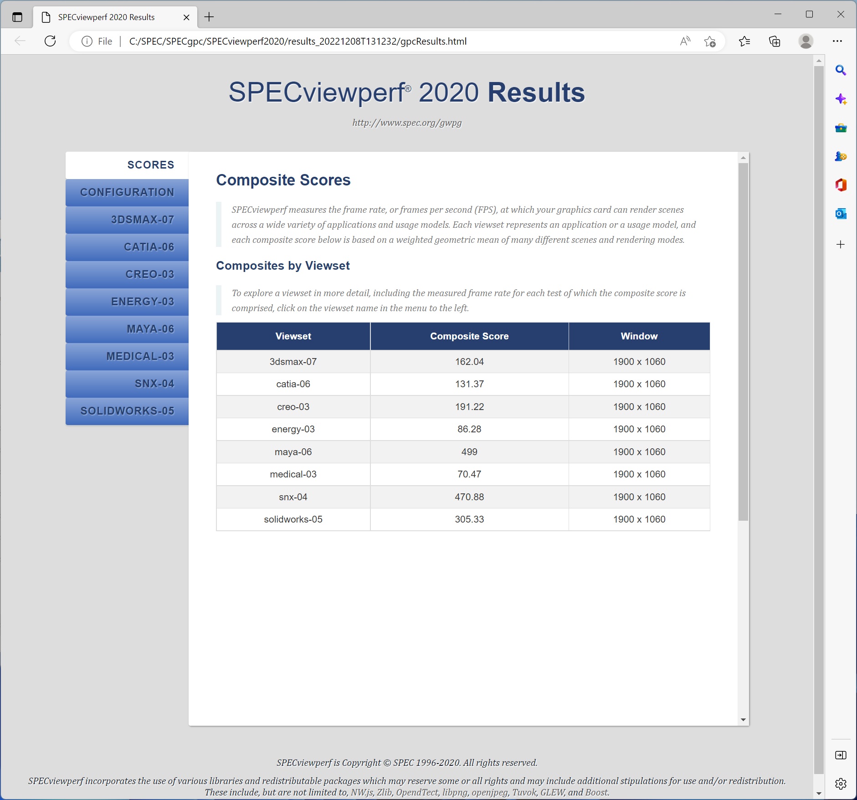Image resolution: width=857 pixels, height=800 pixels.
Task: Click the 191.22 composite score value
Action: [469, 407]
